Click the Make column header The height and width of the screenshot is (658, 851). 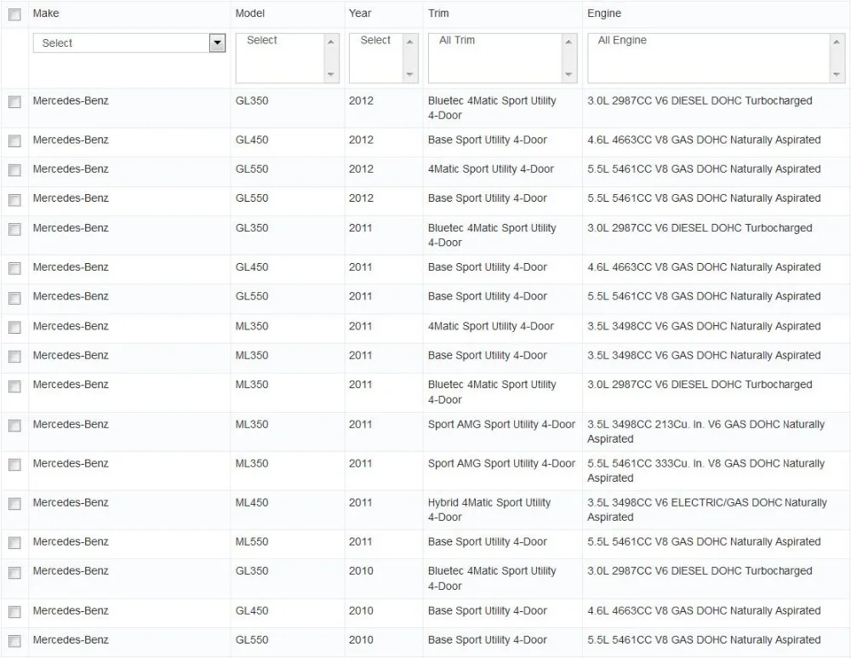46,13
